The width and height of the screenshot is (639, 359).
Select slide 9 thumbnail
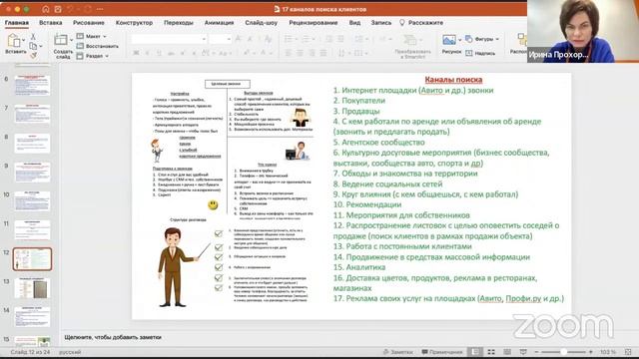pyautogui.click(x=32, y=172)
